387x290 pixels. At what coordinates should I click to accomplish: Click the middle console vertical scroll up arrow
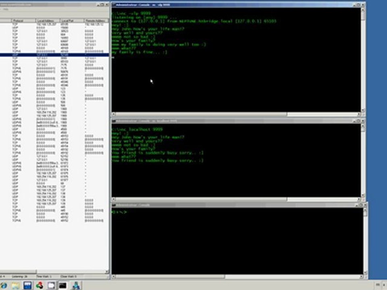point(363,126)
